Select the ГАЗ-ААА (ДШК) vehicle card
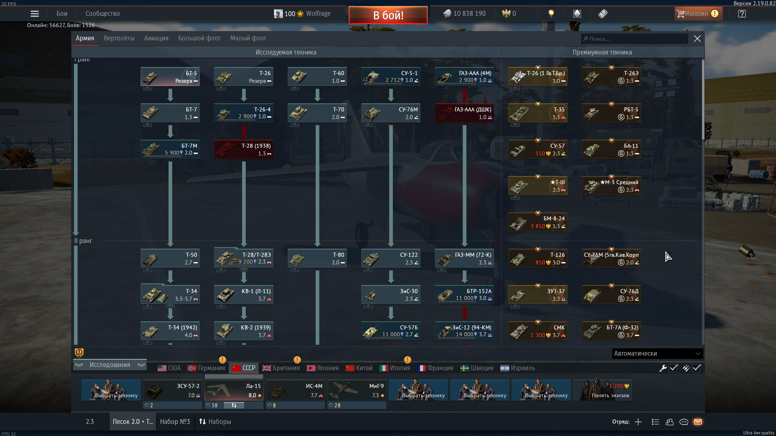The height and width of the screenshot is (436, 776). pos(464,113)
